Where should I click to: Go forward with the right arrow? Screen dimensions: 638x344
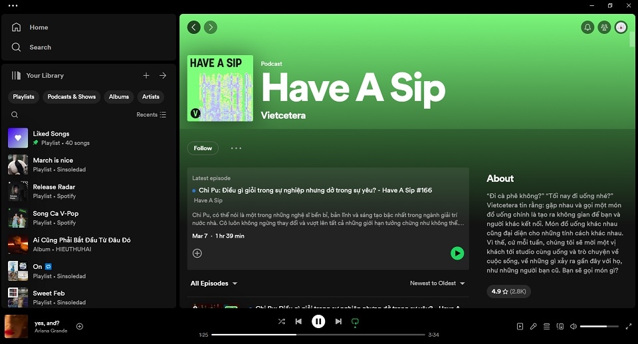(211, 27)
